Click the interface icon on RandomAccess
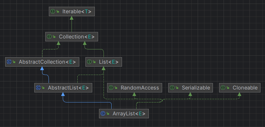265x127 pixels. click(x=111, y=88)
